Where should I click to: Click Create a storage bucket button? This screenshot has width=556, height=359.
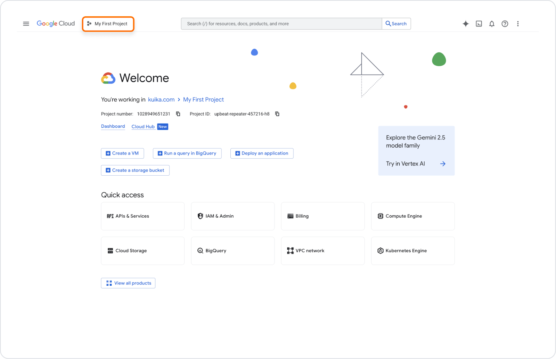tap(135, 170)
